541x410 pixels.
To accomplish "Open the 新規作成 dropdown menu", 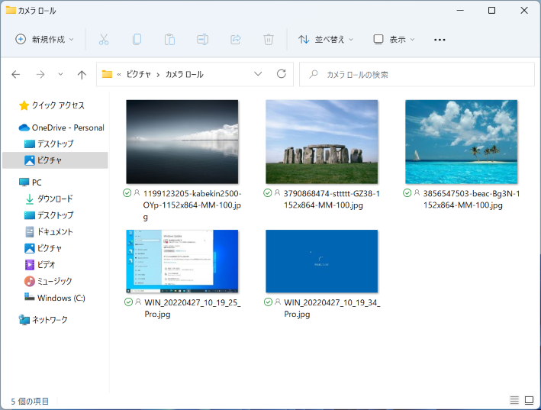I will point(45,40).
